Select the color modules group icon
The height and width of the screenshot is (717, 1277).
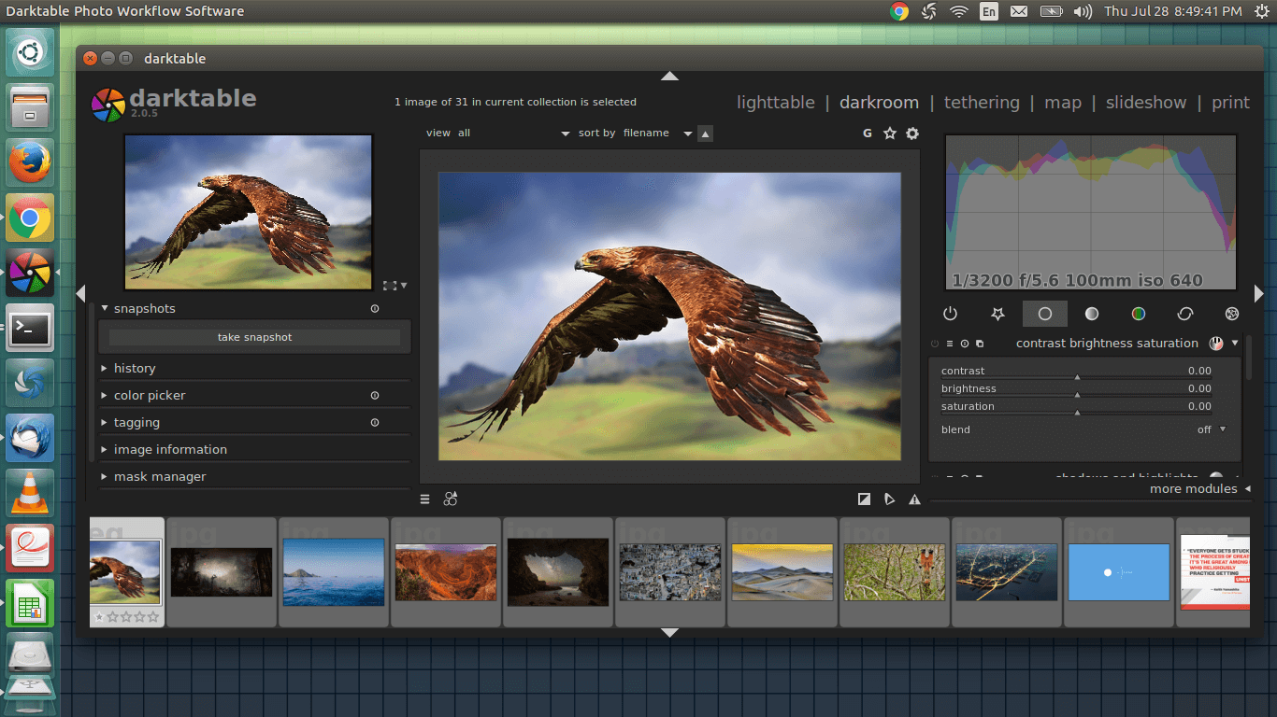click(1138, 314)
